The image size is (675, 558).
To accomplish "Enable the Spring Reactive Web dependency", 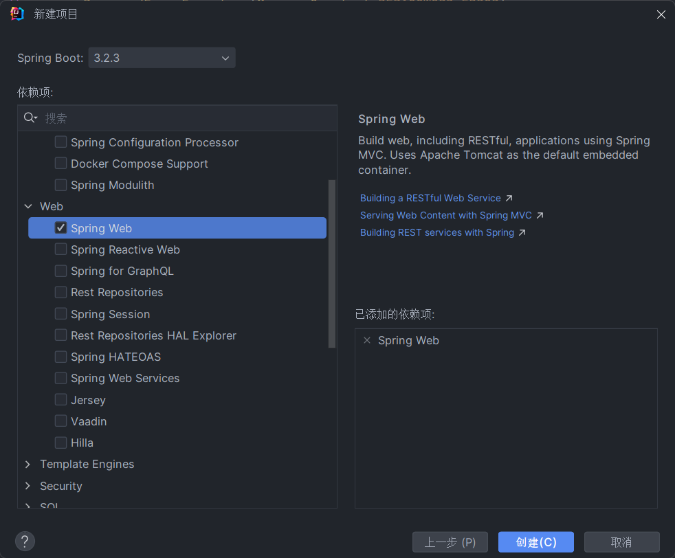I will tap(60, 249).
